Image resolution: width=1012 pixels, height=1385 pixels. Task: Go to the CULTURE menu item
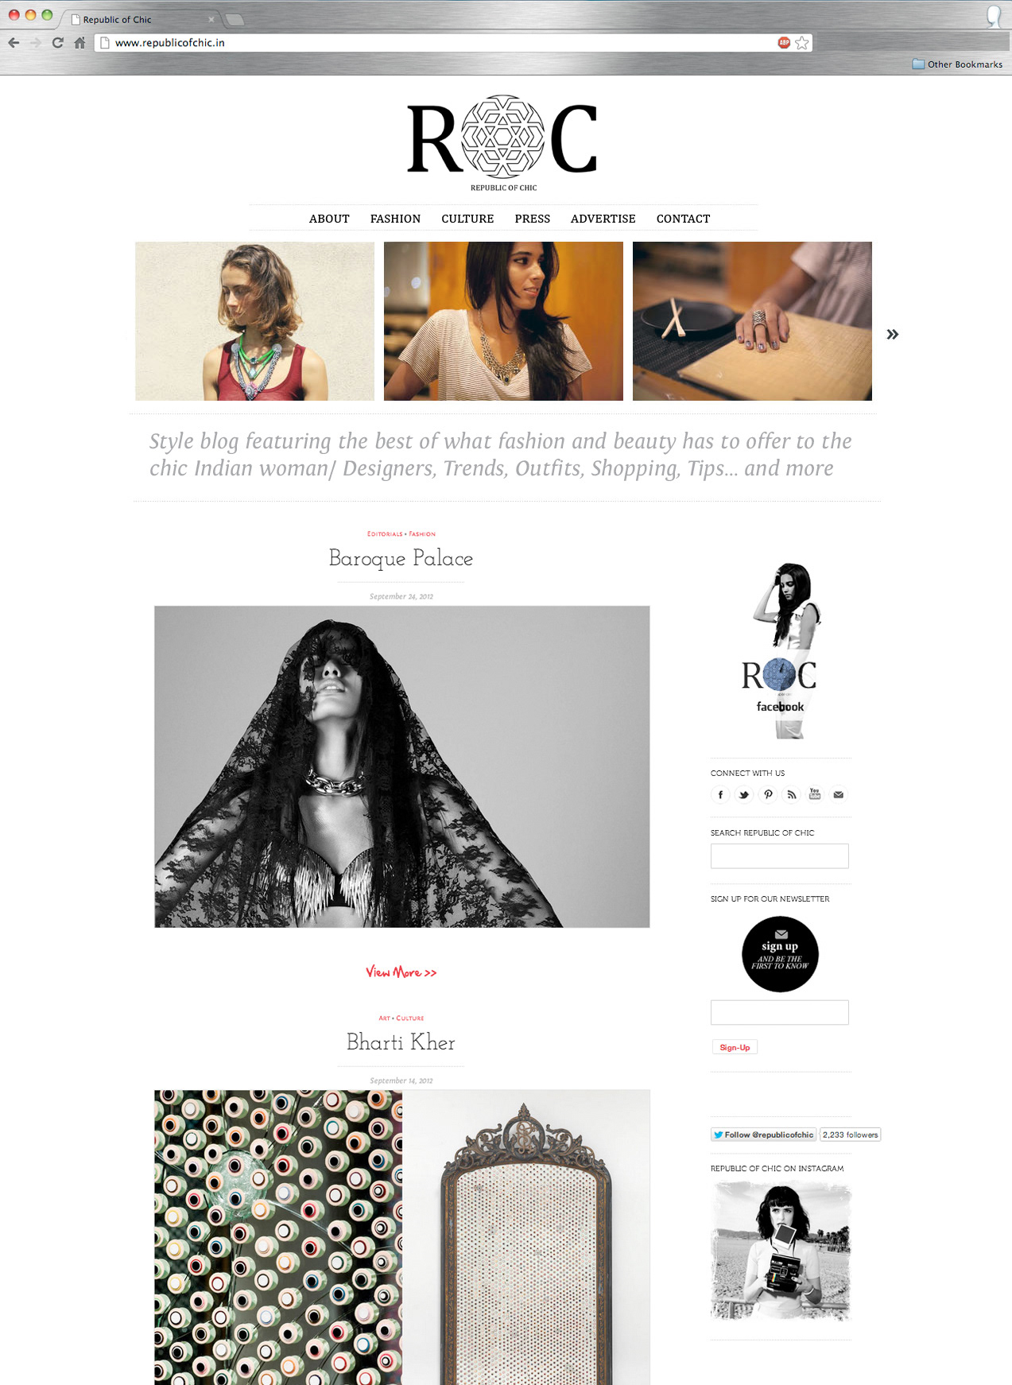point(467,219)
